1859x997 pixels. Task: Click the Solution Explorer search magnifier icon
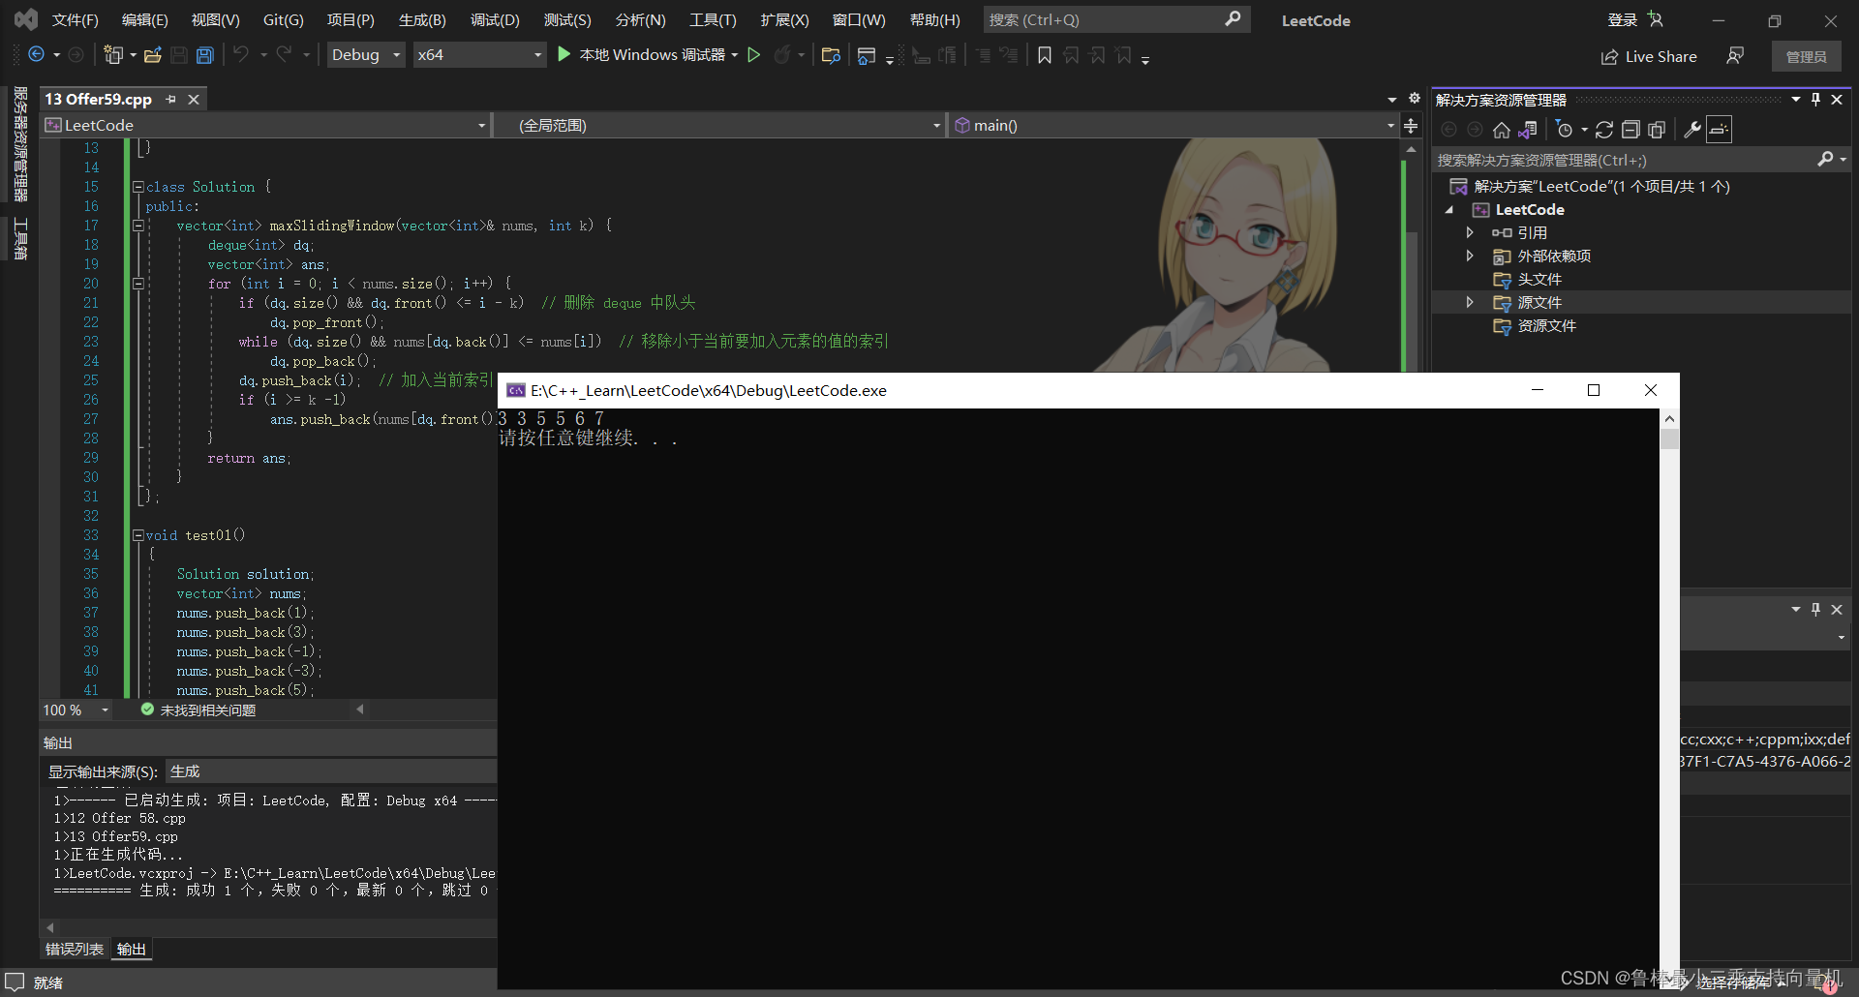point(1825,159)
